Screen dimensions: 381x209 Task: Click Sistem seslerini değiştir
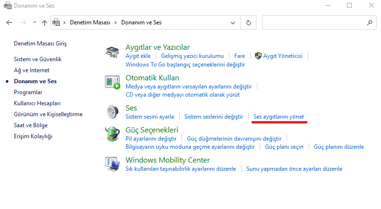[x=214, y=117]
